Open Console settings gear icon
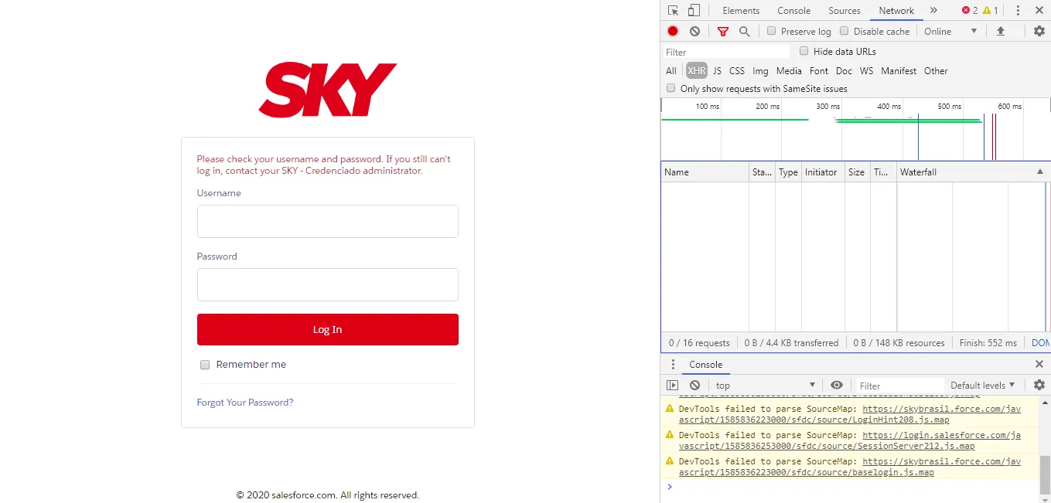Screen dimensions: 1051x503 [1039, 385]
